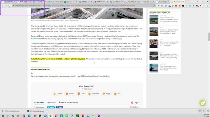Open the Sort by Best dropdown
The image size is (210, 118).
pyautogui.click(x=135, y=107)
